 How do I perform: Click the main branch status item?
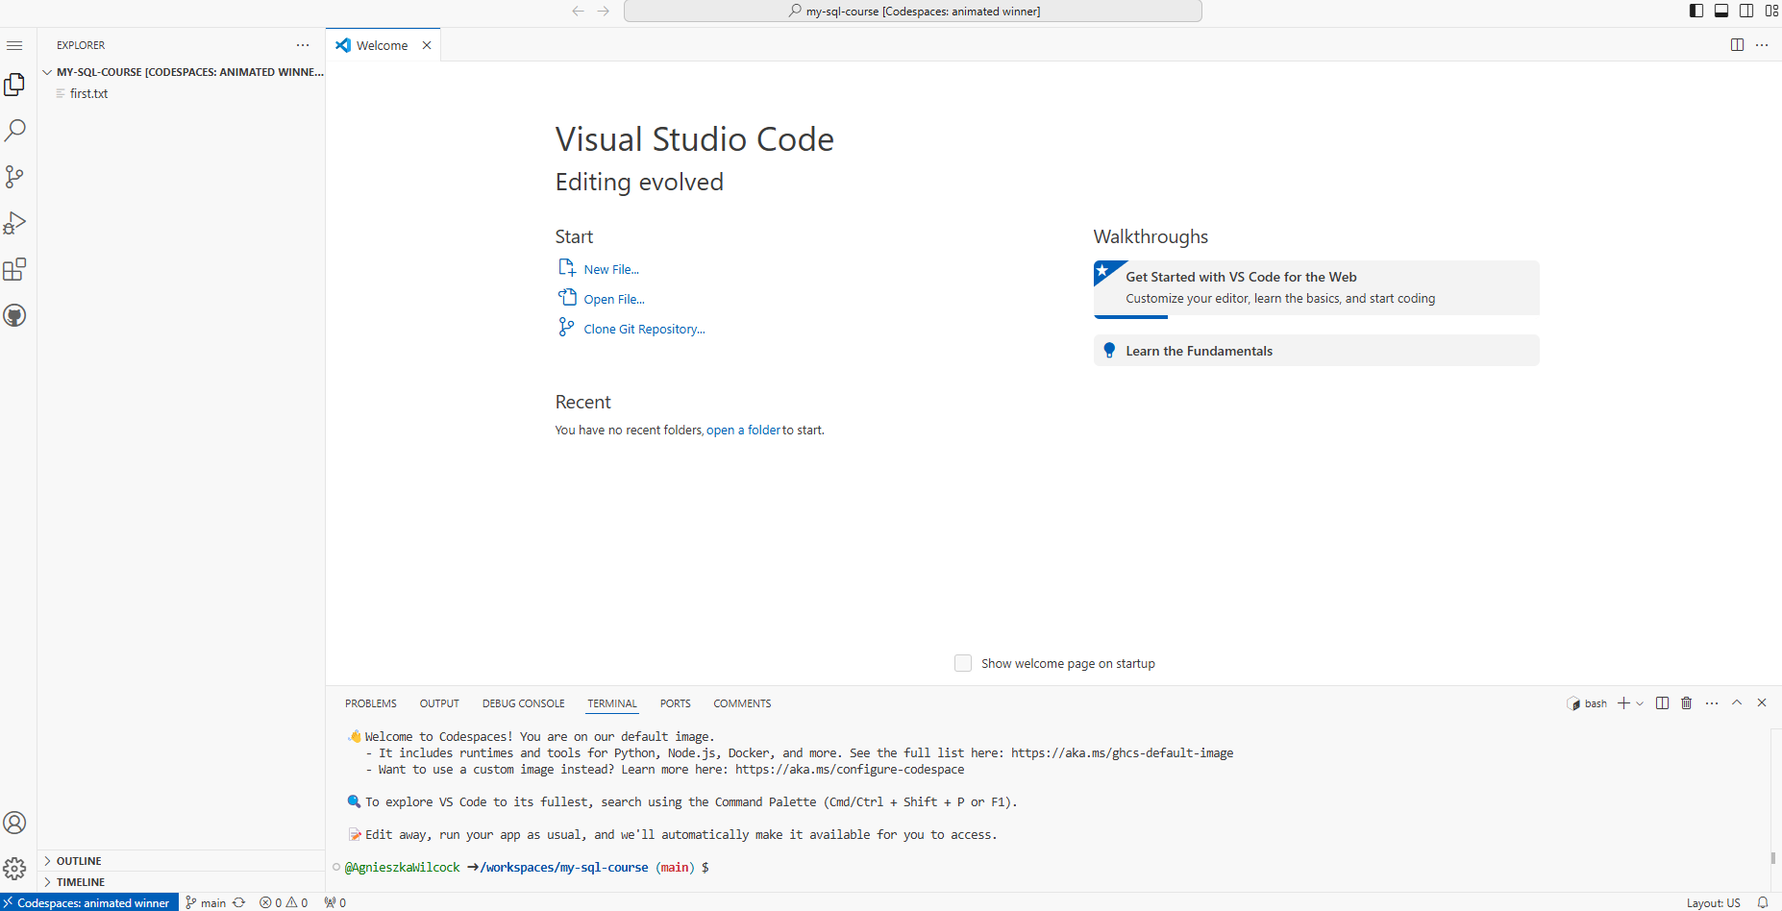pyautogui.click(x=206, y=902)
